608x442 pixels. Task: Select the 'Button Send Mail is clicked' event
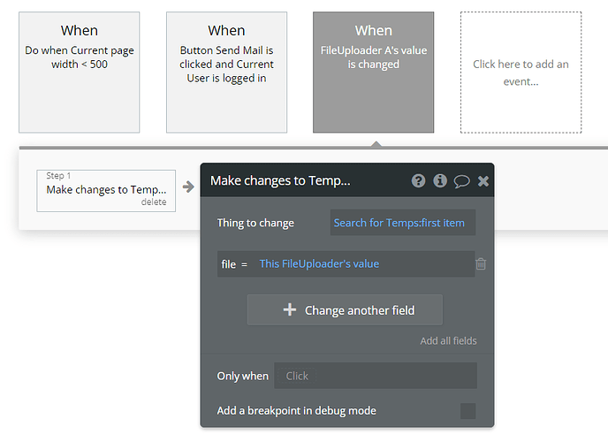pos(227,72)
